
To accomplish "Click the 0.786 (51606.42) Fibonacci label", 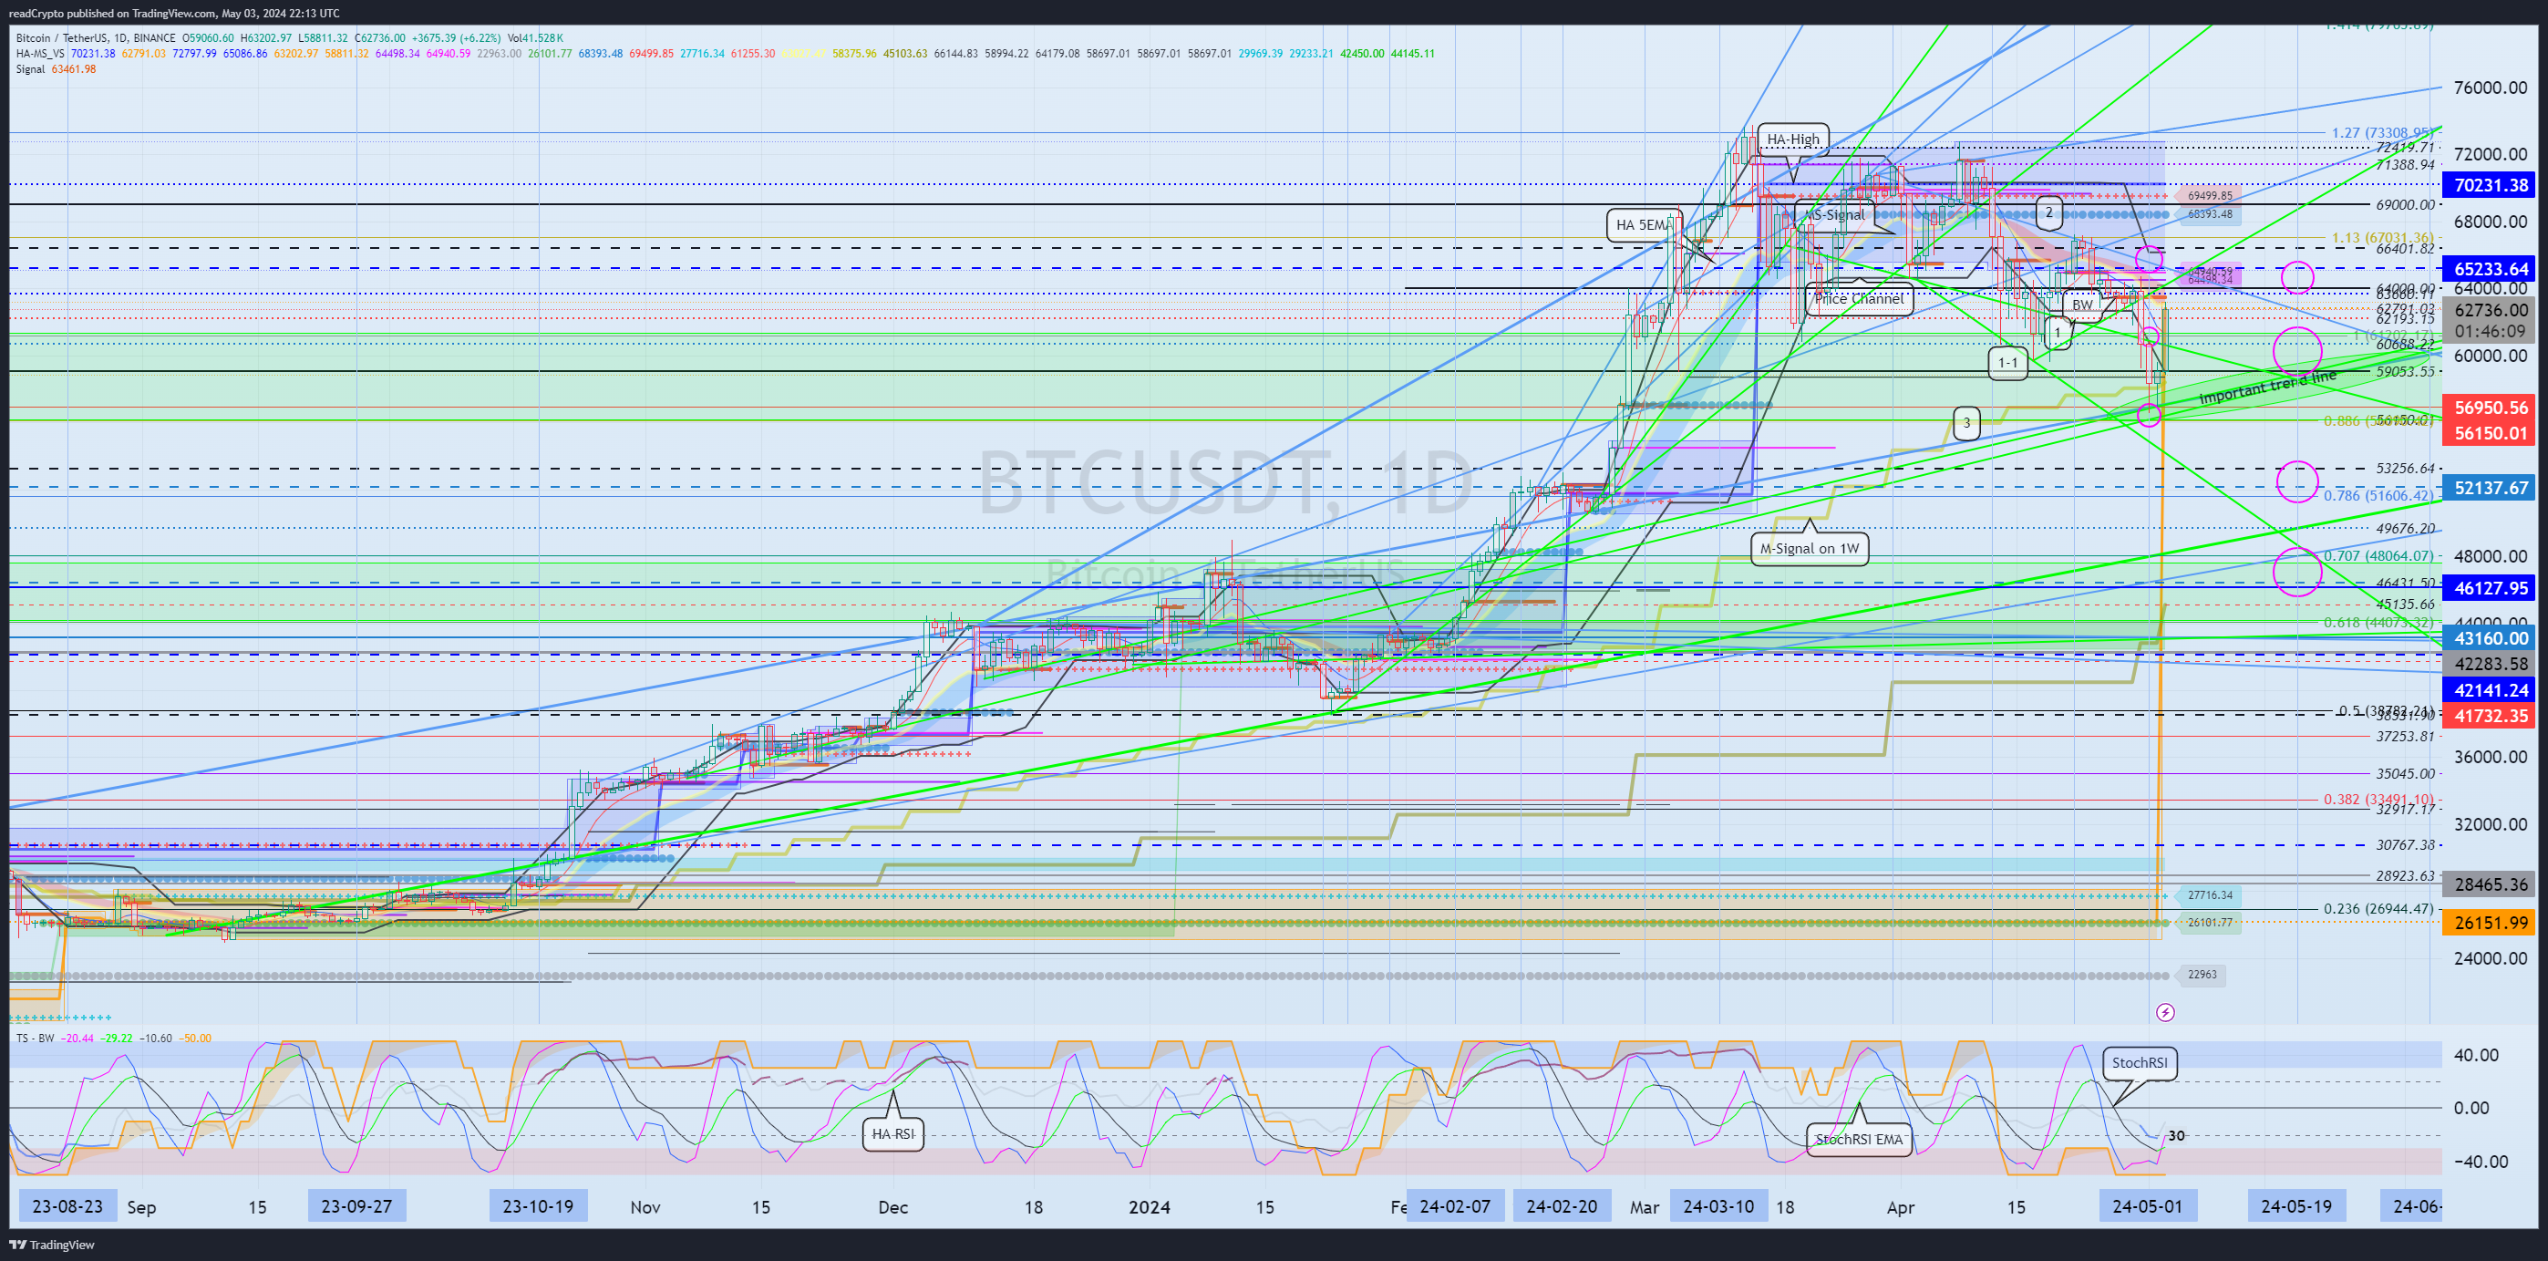I will pyautogui.click(x=2378, y=495).
